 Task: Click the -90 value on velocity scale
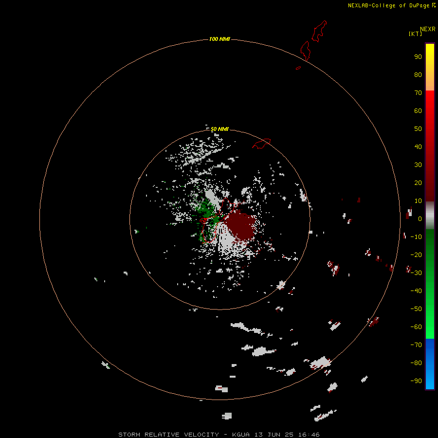pos(416,381)
